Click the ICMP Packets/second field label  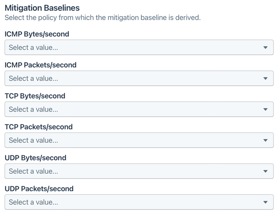tap(41, 65)
